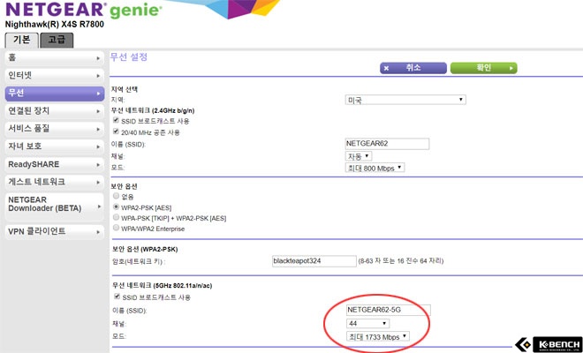The image size is (583, 353).
Task: Click the arrow icon on 자녀 보호
Action: 98,147
